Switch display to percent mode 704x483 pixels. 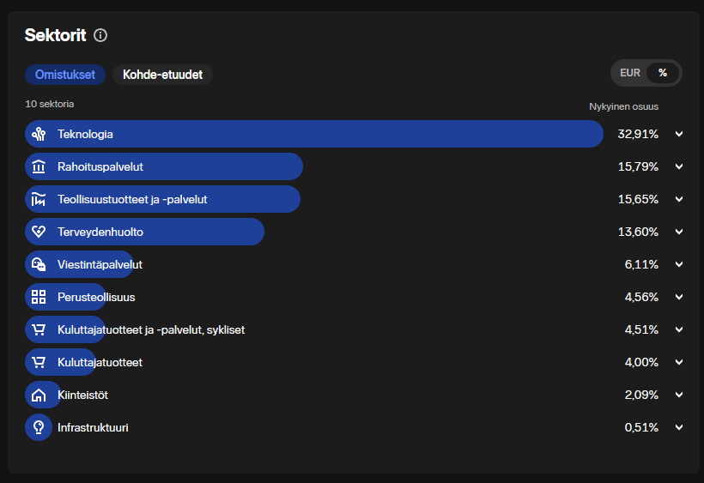663,73
